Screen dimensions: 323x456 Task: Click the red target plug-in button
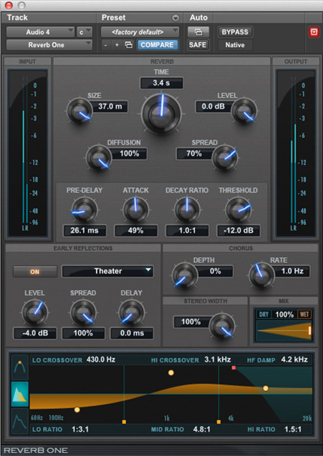(x=314, y=32)
